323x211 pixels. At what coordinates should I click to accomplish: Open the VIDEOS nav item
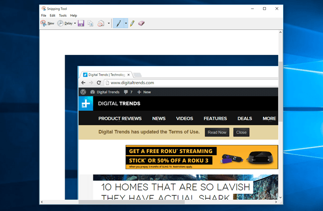tap(185, 118)
